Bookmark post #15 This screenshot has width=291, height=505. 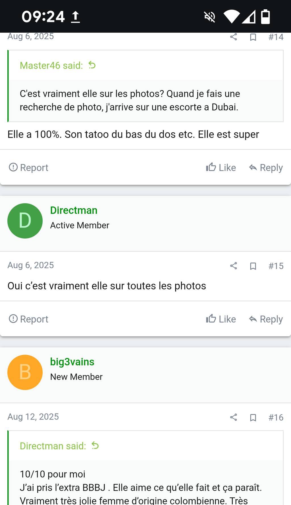point(253,266)
